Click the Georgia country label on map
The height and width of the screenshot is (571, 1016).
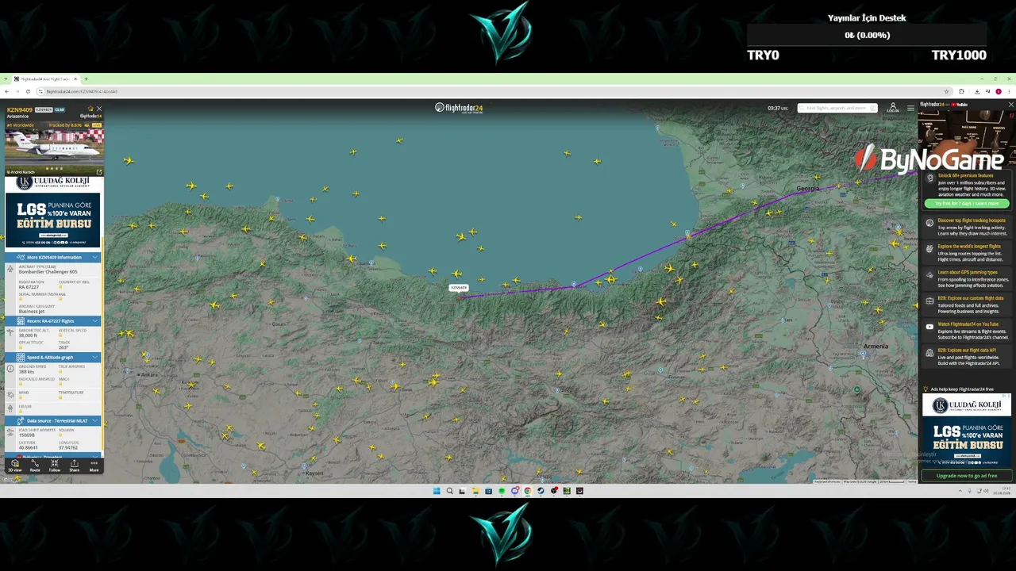pyautogui.click(x=808, y=189)
